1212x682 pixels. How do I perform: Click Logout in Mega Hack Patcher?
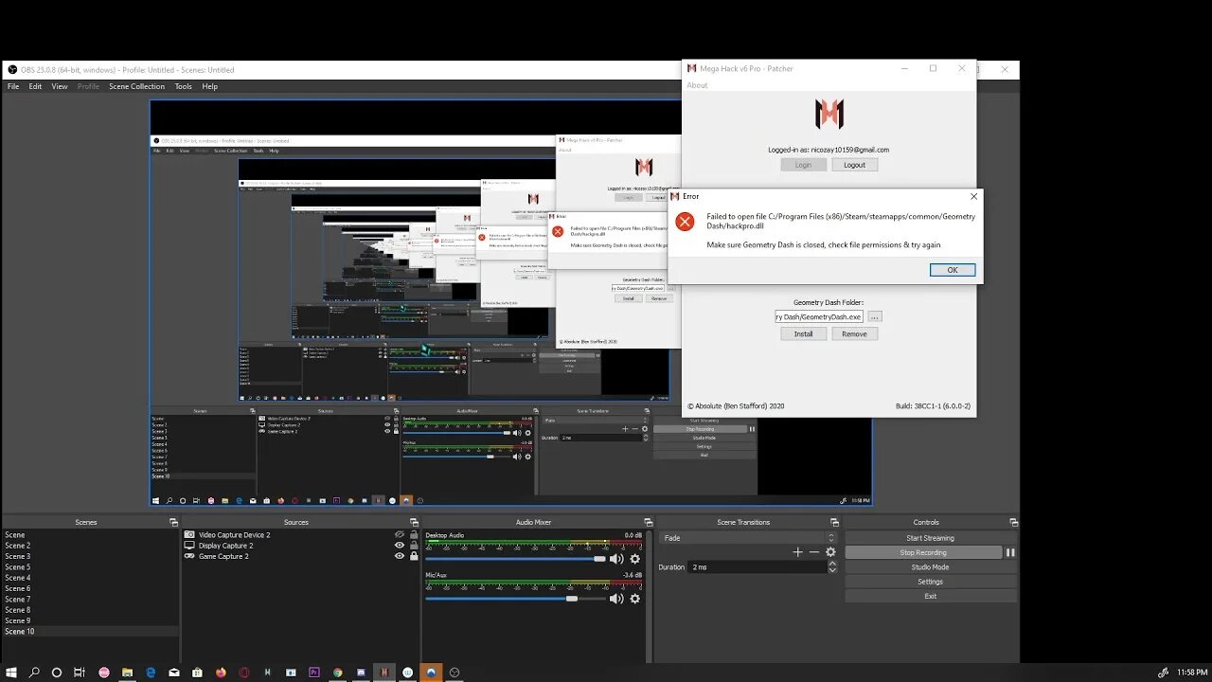pos(855,165)
